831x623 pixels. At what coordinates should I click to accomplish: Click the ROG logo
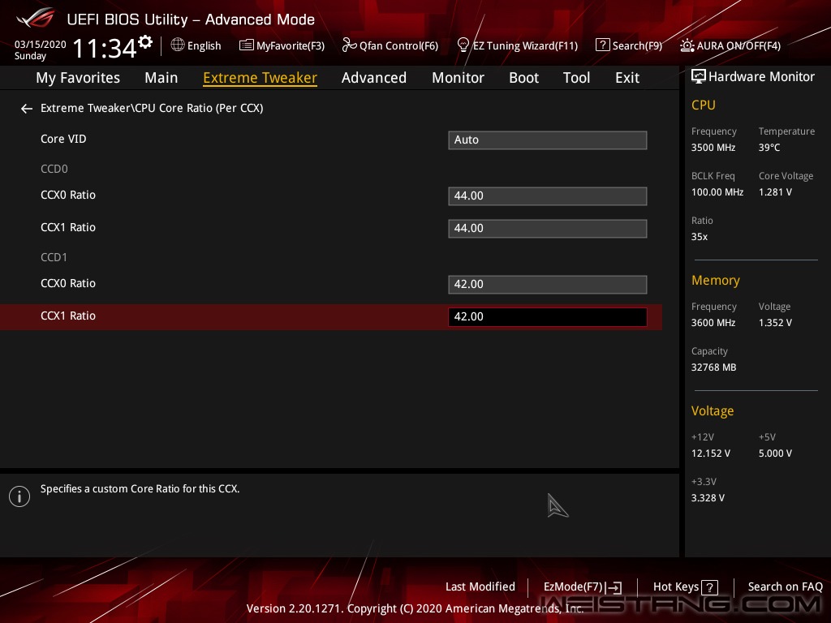(35, 19)
